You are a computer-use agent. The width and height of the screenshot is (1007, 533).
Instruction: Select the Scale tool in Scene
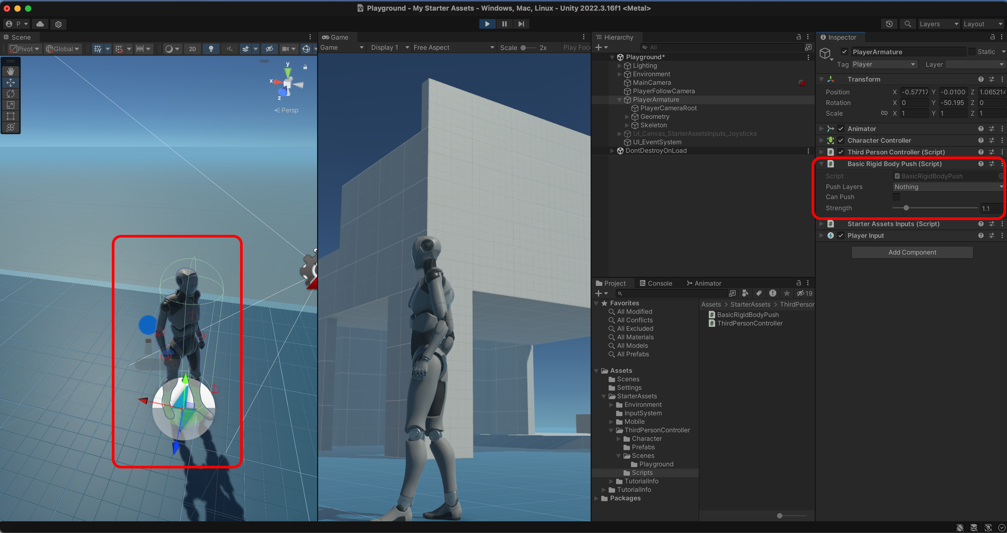[11, 105]
